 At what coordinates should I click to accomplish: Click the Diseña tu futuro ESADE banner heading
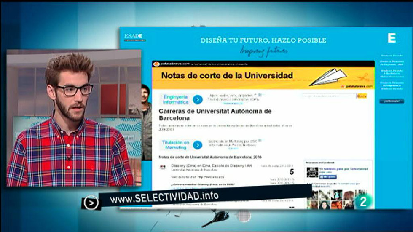point(263,40)
